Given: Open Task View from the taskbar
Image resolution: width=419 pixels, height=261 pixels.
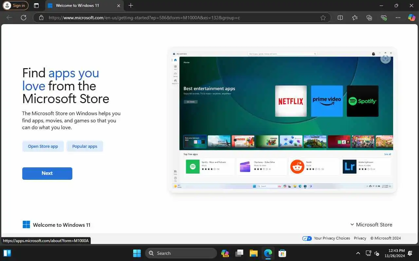Looking at the screenshot, I should click(240, 253).
